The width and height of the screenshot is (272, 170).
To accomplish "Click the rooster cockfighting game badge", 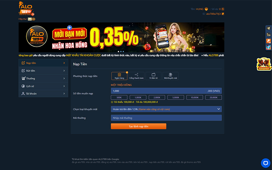I will pos(263,64).
